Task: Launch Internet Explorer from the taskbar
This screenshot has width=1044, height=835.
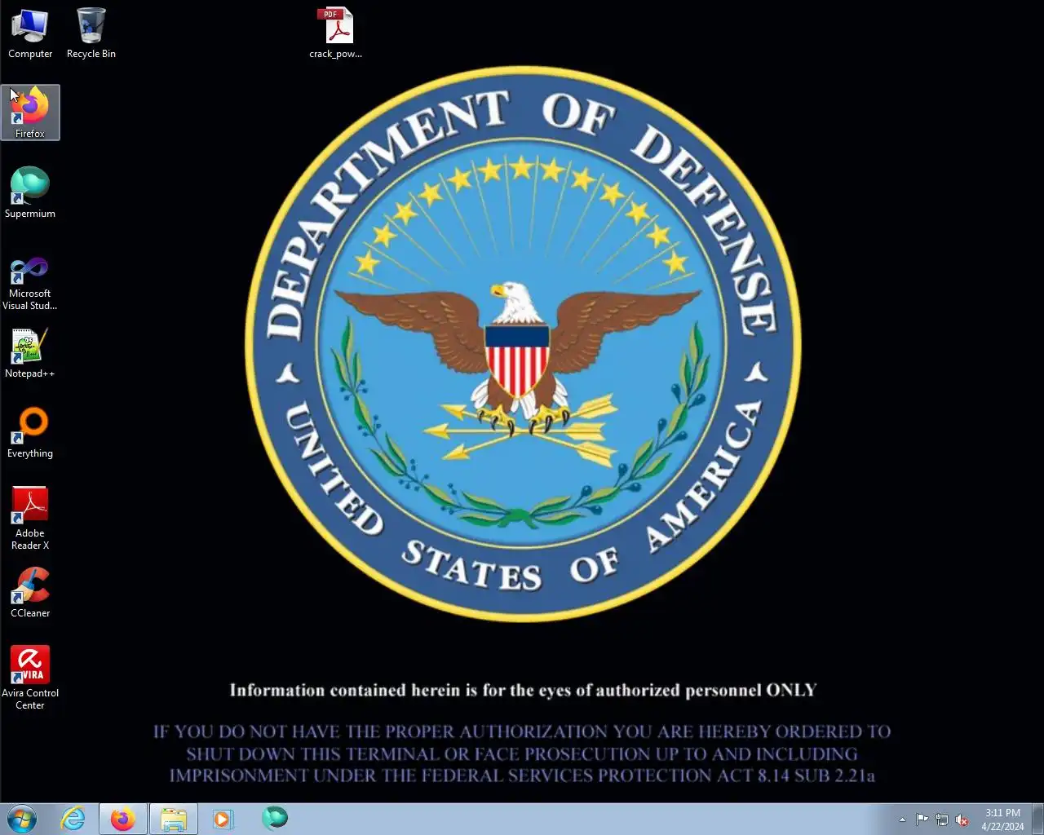Action: tap(73, 819)
